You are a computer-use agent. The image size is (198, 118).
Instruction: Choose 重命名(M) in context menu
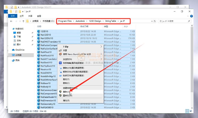81,95
